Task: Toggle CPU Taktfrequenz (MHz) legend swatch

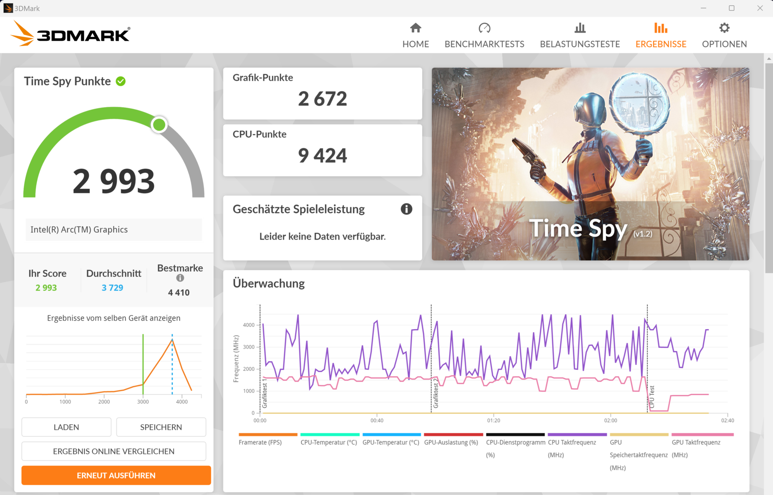Action: click(x=577, y=434)
